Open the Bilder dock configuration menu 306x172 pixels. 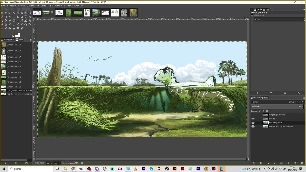tap(31, 39)
